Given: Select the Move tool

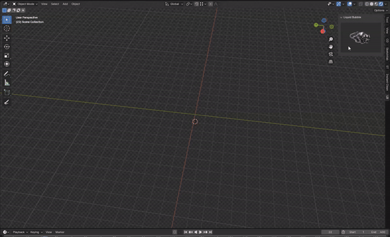Looking at the screenshot, I should pyautogui.click(x=6, y=38).
